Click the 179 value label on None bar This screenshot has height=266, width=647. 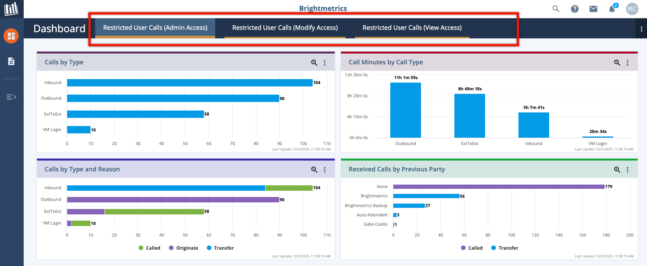(609, 187)
